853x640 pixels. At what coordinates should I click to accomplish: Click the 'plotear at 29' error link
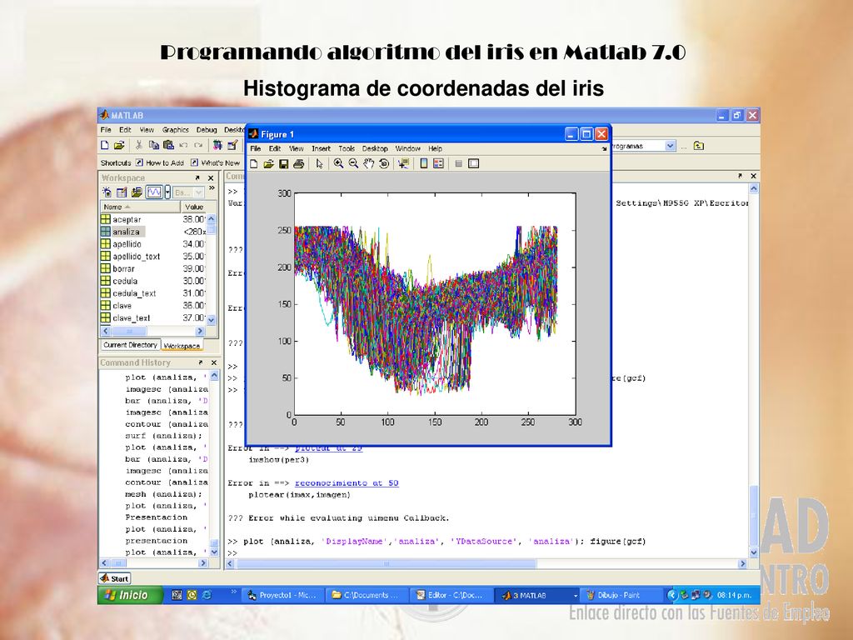tap(328, 447)
